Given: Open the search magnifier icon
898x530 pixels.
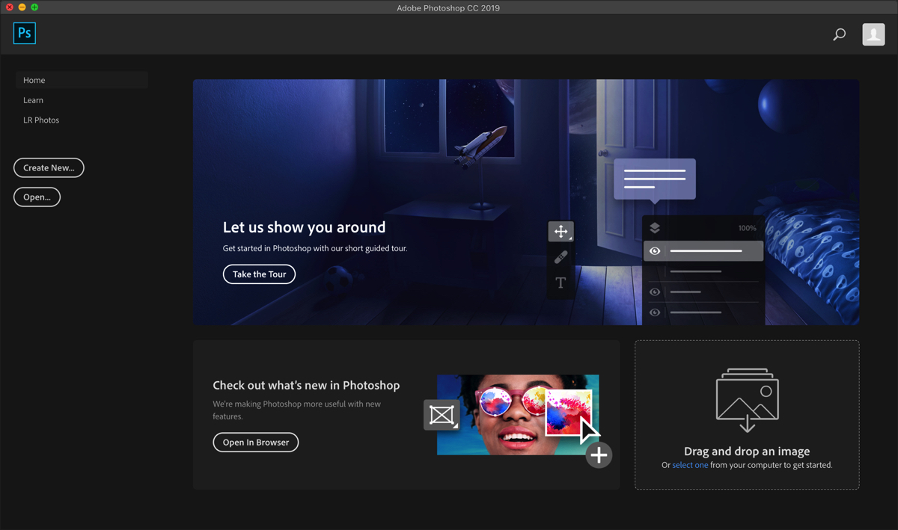Looking at the screenshot, I should (x=840, y=34).
